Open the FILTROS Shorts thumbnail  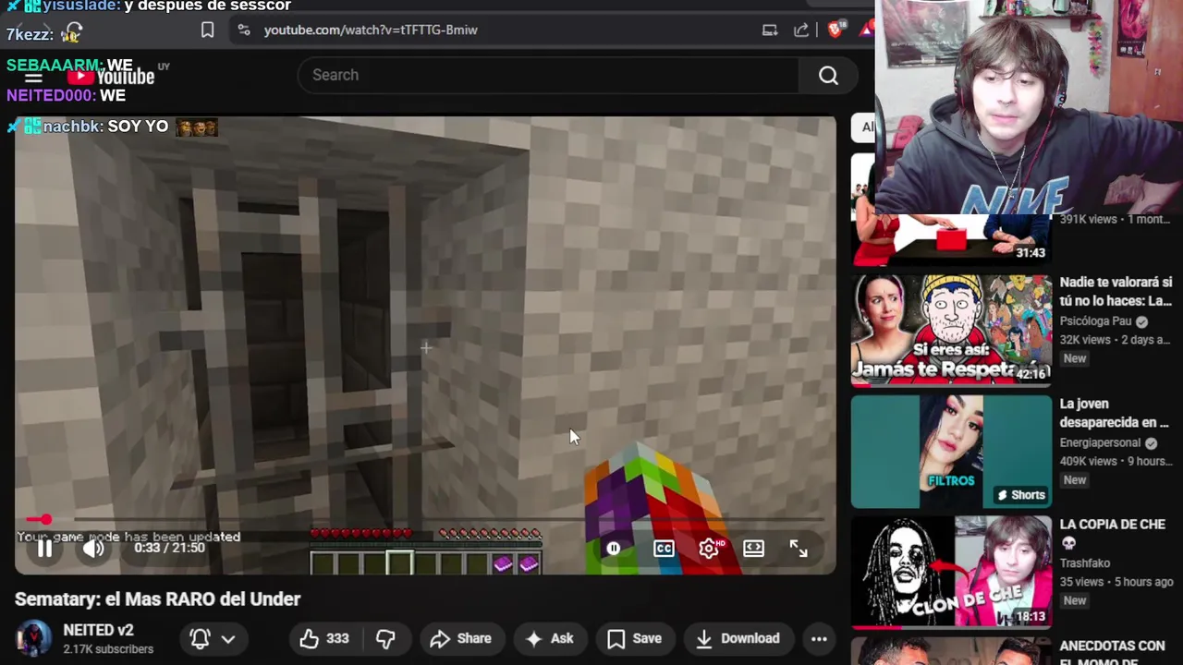[951, 452]
